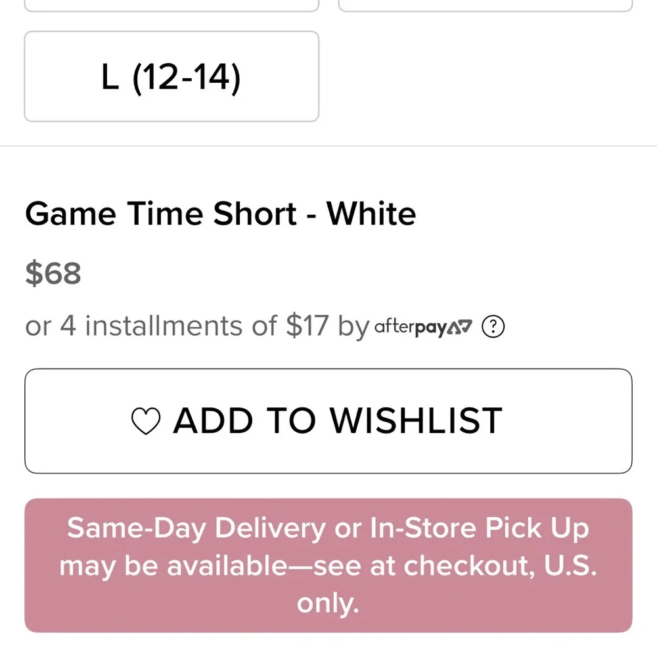Choose the partially visible top-right size option
Viewport: 657px width, 657px height.
click(485, 5)
